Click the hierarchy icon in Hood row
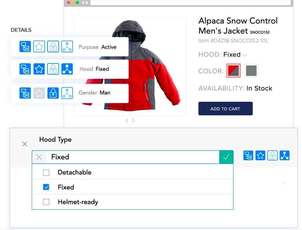 [25, 69]
